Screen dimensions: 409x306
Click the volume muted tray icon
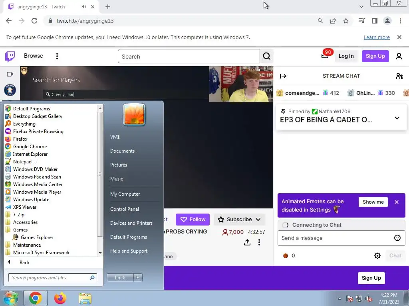point(369,299)
